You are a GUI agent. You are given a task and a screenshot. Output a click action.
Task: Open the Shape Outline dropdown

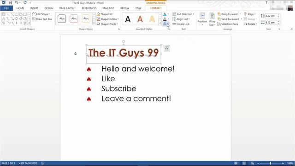[107, 19]
